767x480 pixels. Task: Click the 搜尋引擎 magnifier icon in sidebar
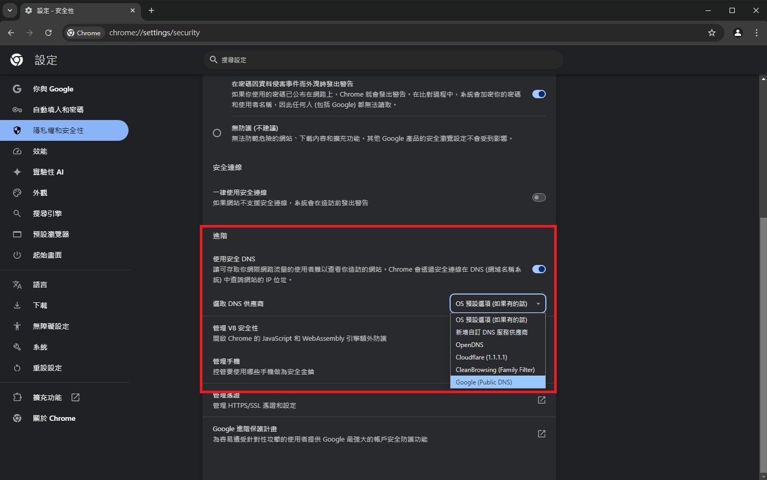point(17,214)
